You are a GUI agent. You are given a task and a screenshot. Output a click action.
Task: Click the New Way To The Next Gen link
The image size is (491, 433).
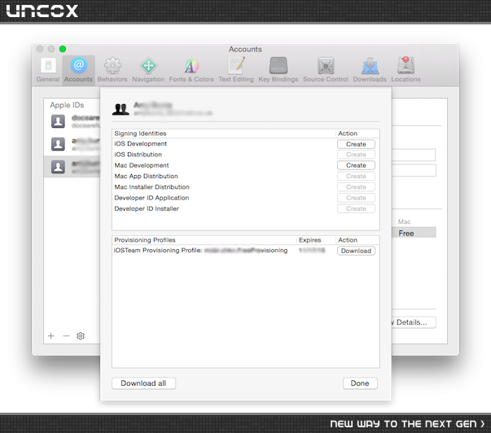coord(407,424)
